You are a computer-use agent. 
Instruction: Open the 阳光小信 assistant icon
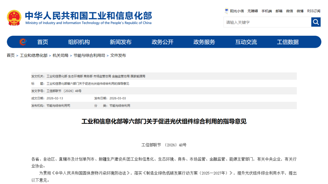pos(226,11)
